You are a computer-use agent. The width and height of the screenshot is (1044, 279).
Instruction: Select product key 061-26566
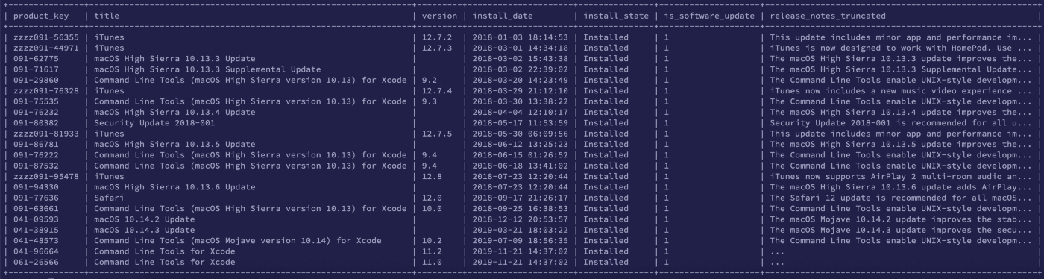(x=36, y=263)
